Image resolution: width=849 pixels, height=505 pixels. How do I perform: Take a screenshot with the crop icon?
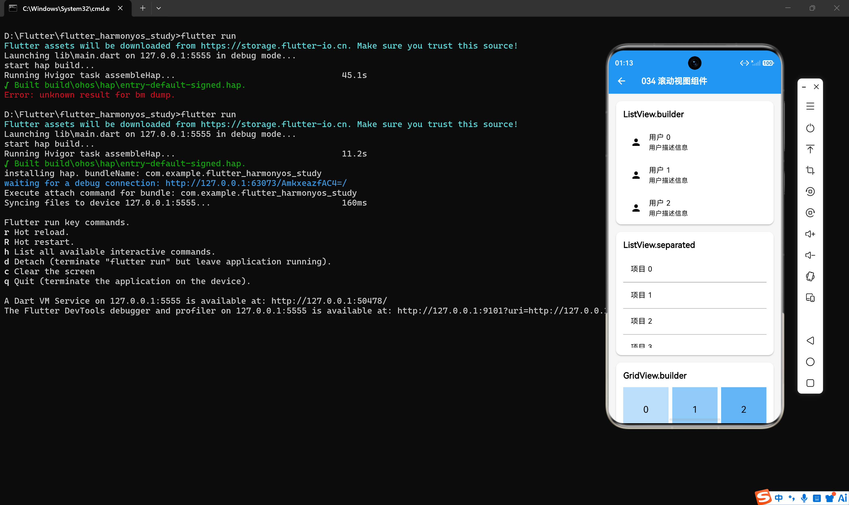(x=810, y=170)
